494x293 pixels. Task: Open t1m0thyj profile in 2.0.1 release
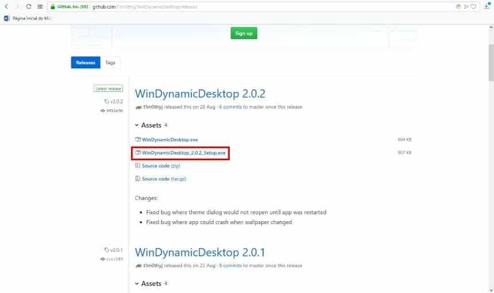pos(153,265)
